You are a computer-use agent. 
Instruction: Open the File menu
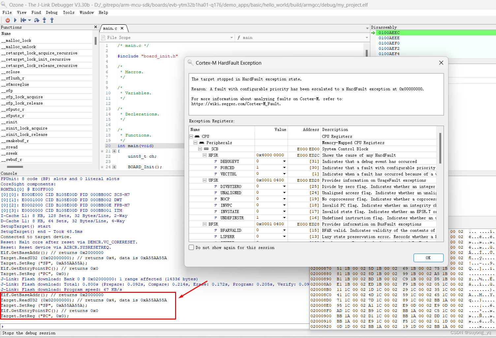[7, 13]
